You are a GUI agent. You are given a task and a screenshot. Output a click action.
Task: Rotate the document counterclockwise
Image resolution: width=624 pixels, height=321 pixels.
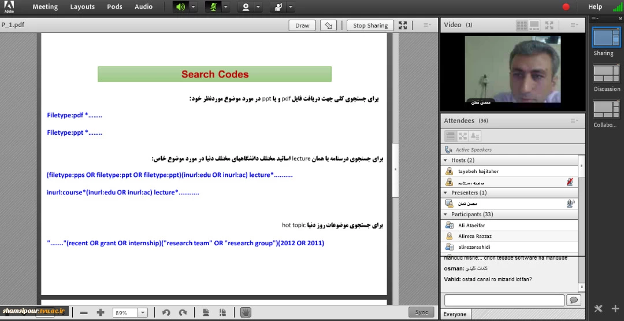(166, 313)
